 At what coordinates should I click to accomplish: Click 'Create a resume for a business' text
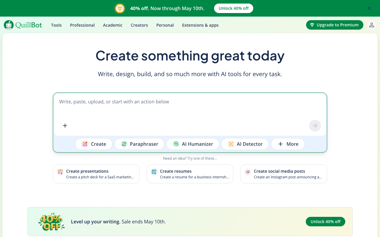(194, 177)
